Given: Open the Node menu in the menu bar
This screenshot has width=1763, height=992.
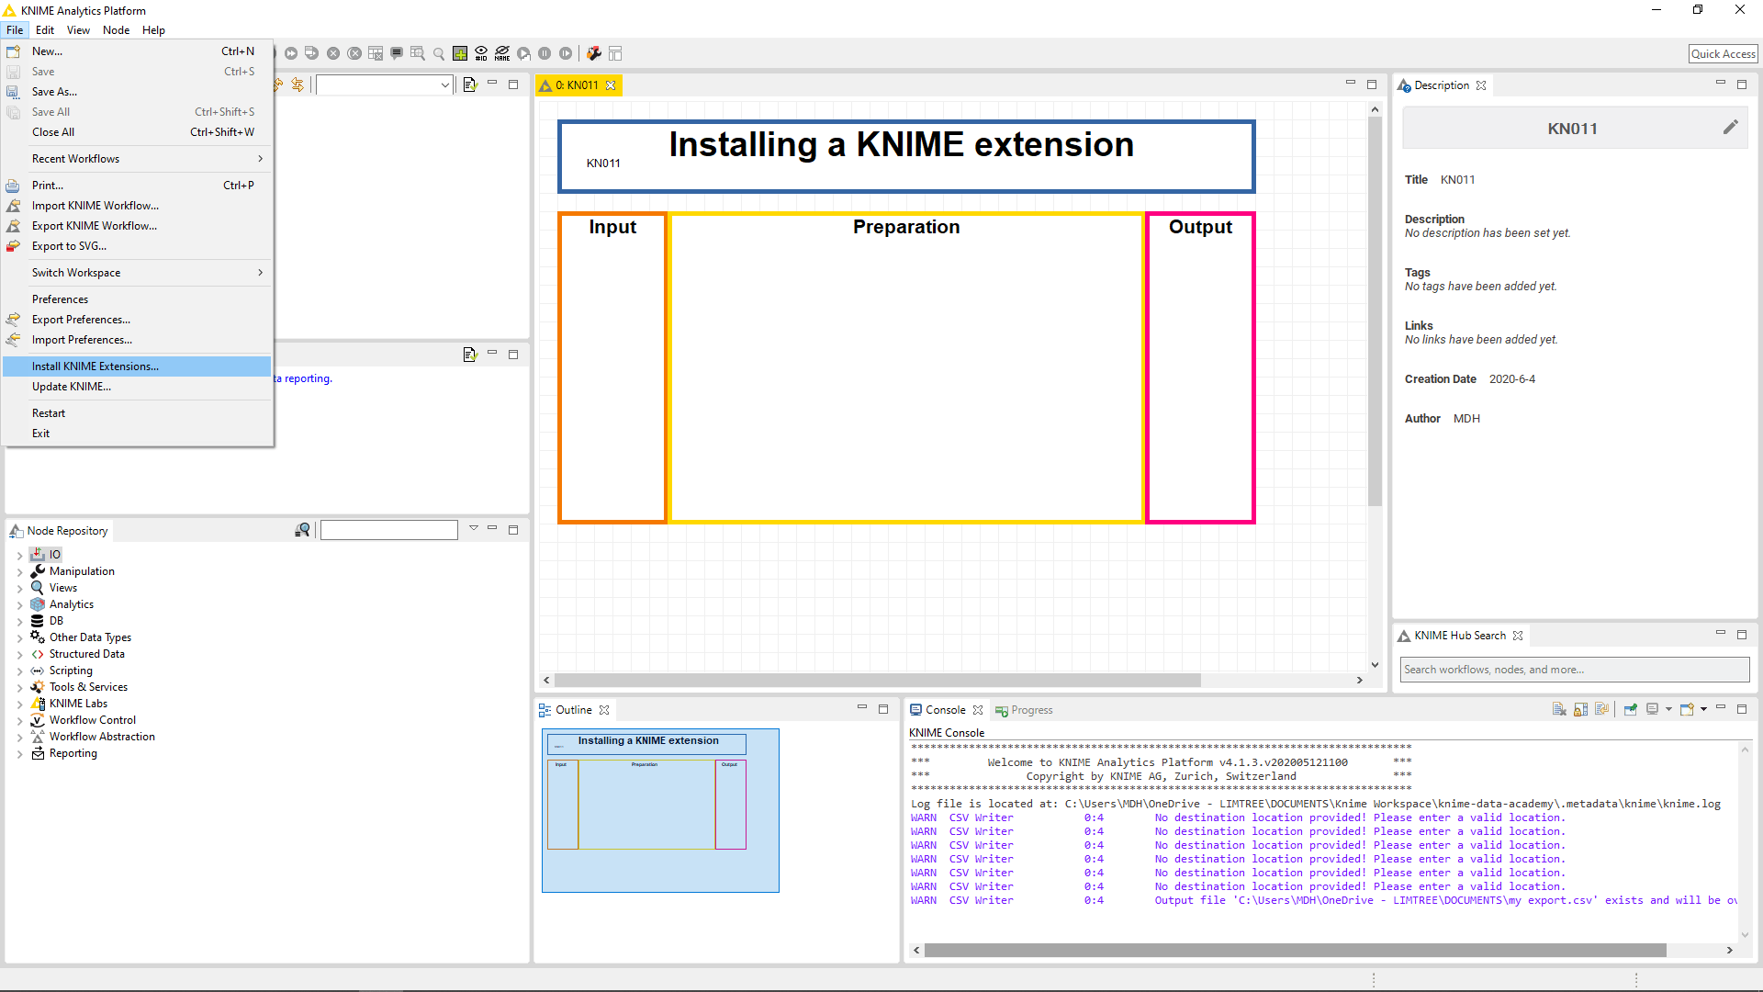Looking at the screenshot, I should [x=116, y=29].
